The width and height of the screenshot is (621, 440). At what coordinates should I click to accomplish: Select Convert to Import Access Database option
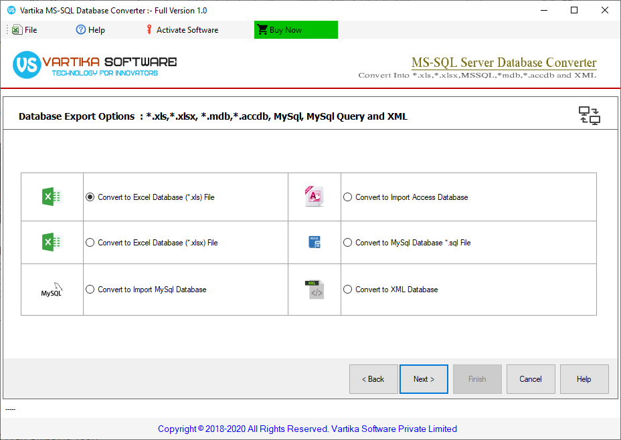(x=406, y=197)
